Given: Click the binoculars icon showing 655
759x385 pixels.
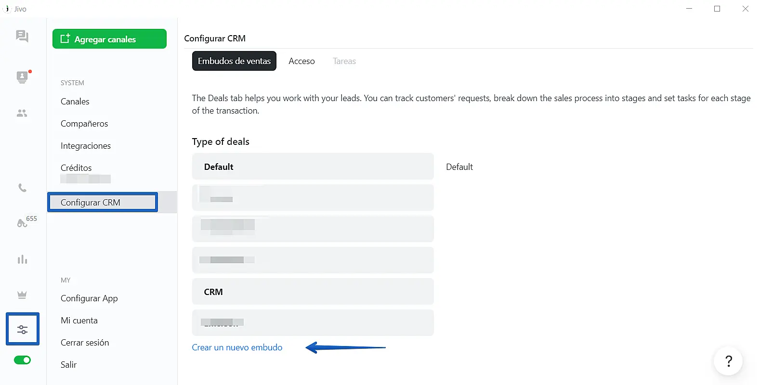Looking at the screenshot, I should point(23,223).
